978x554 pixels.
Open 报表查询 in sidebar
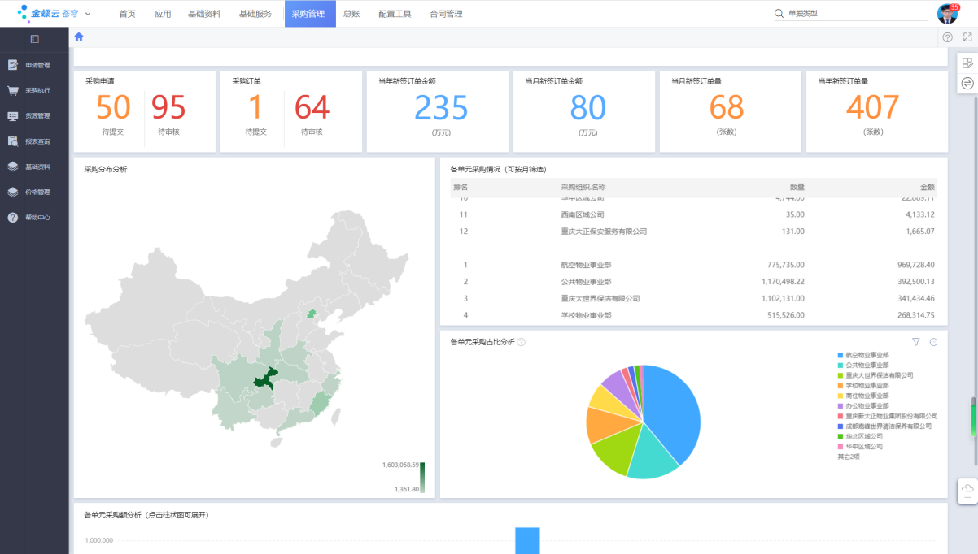pyautogui.click(x=37, y=141)
